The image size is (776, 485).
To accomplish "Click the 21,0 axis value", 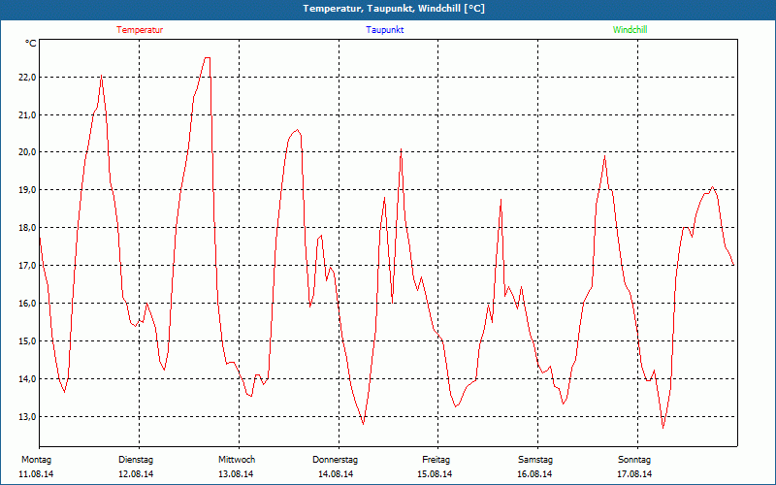I will (28, 114).
